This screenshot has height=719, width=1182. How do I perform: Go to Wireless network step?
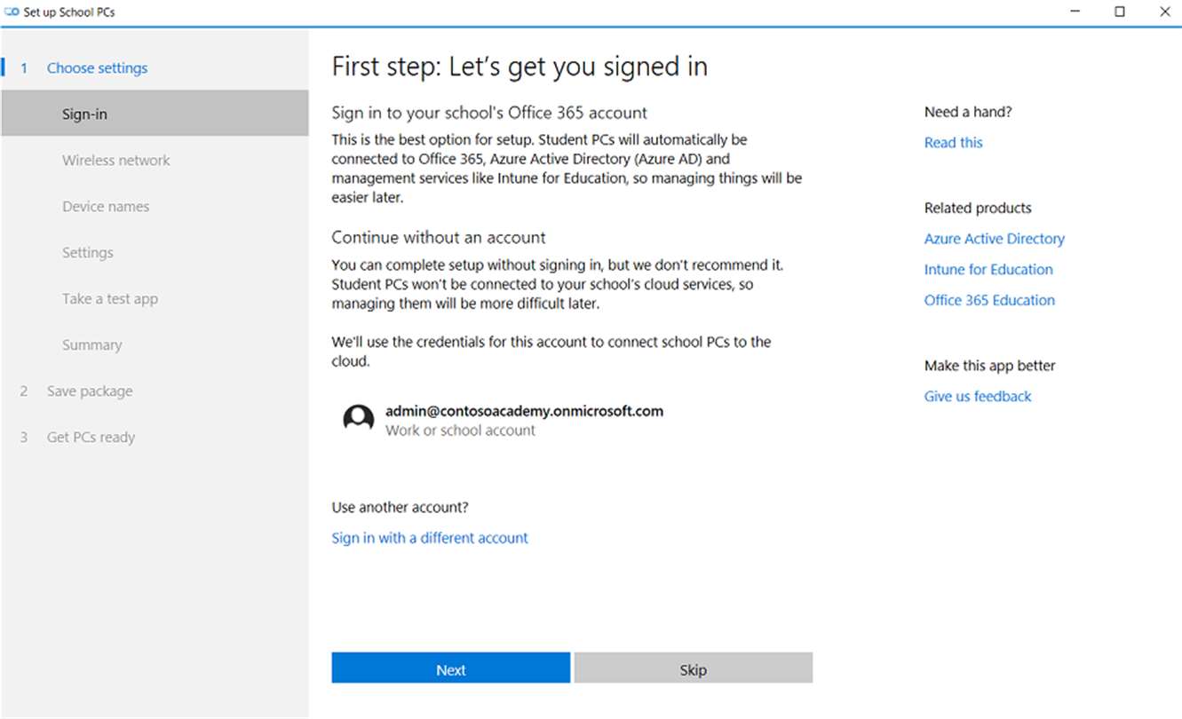[x=115, y=161]
